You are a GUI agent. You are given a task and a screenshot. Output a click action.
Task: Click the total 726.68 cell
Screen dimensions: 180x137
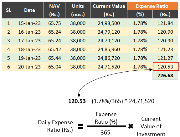(165, 75)
